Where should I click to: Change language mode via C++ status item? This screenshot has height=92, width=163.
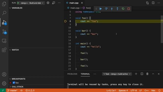(x=146, y=90)
